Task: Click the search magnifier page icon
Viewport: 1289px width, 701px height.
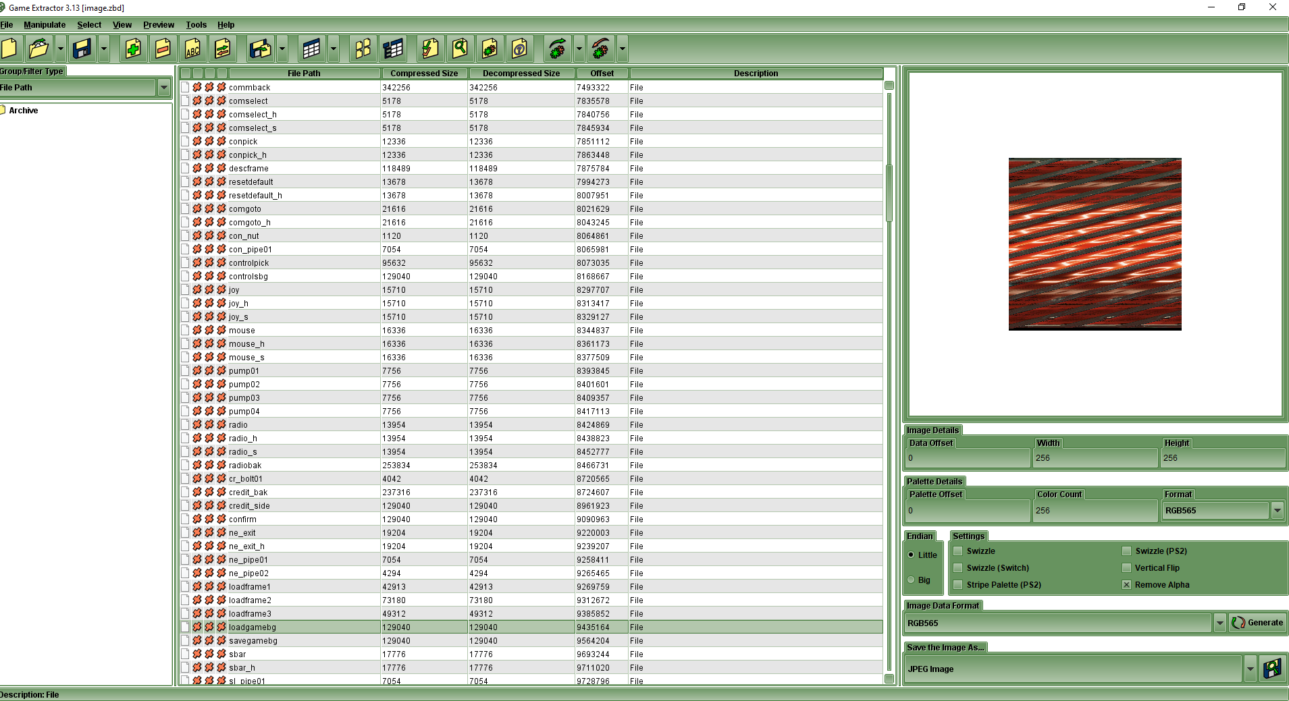Action: [x=460, y=49]
